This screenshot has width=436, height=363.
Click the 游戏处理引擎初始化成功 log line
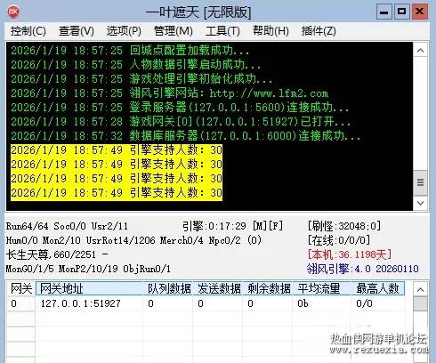tap(141, 79)
